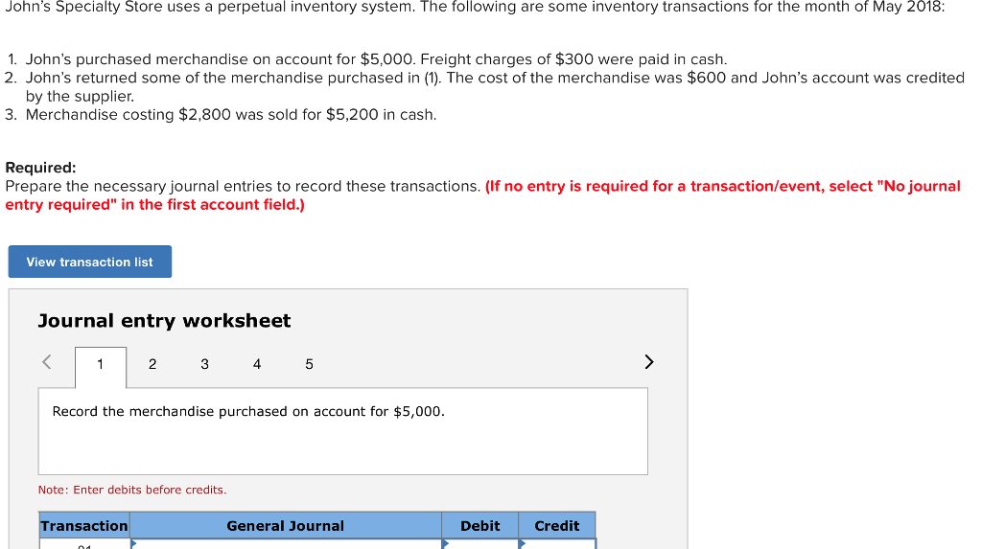Screen dimensions: 982x549
Task: Select the Credit column header
Action: tap(556, 525)
